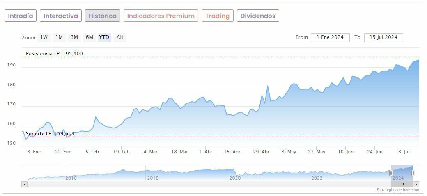The image size is (427, 196).
Task: Open the Estrategias de Inversión credit link
Action: [x=397, y=190]
